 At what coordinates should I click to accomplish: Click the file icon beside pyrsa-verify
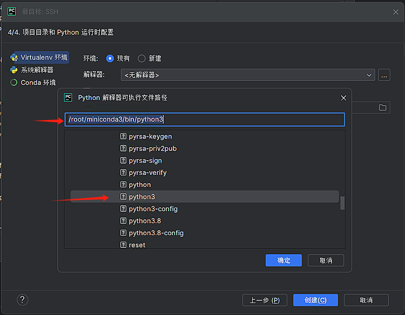(123, 172)
